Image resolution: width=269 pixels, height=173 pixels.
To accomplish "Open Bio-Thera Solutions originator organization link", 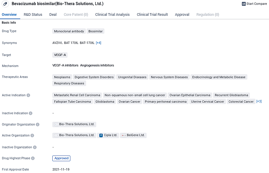I will tap(77, 124).
